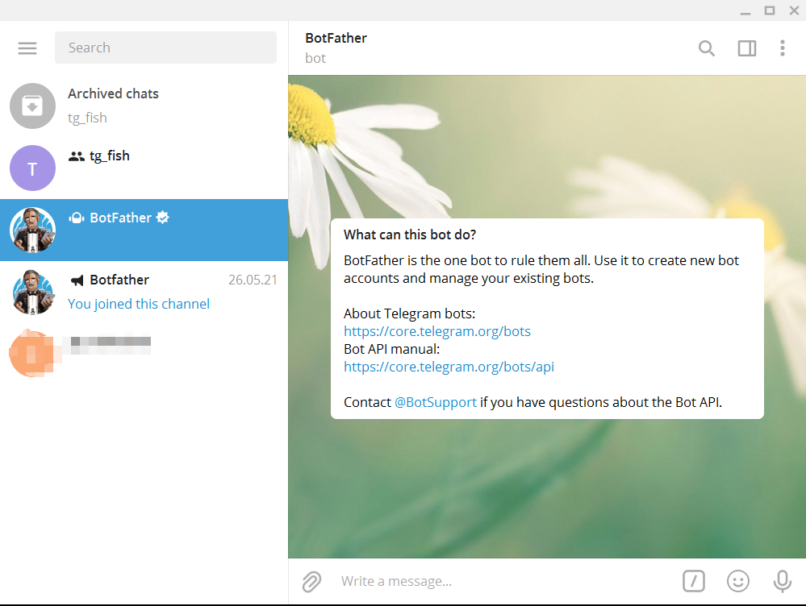Open the blurred orange-avatar chat
This screenshot has width=806, height=606.
coord(144,354)
